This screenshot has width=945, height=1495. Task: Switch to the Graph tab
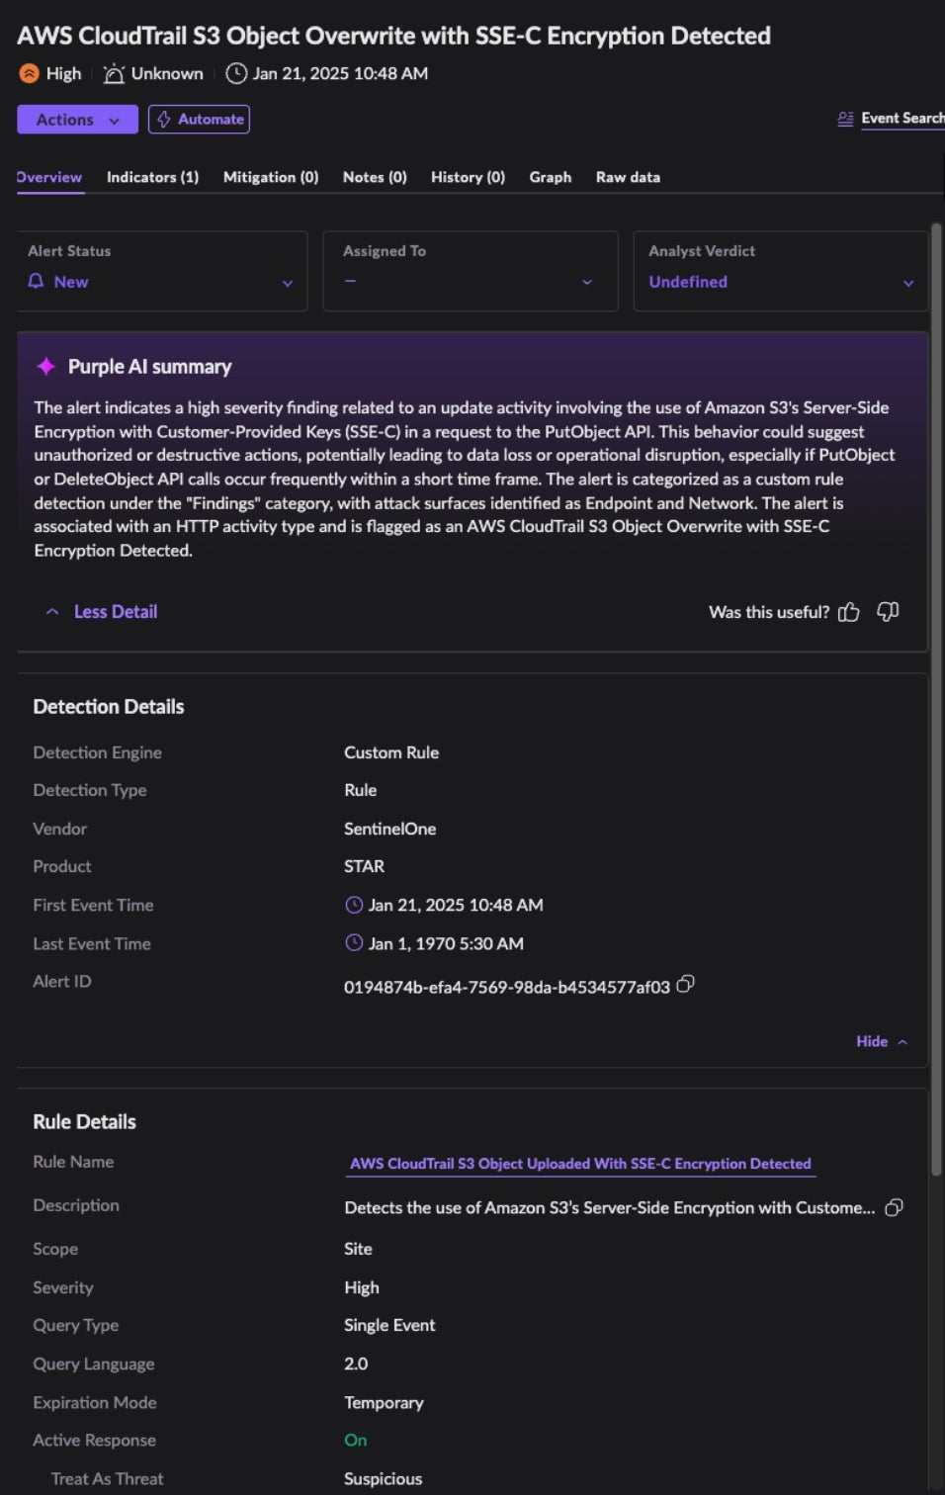[x=550, y=177]
